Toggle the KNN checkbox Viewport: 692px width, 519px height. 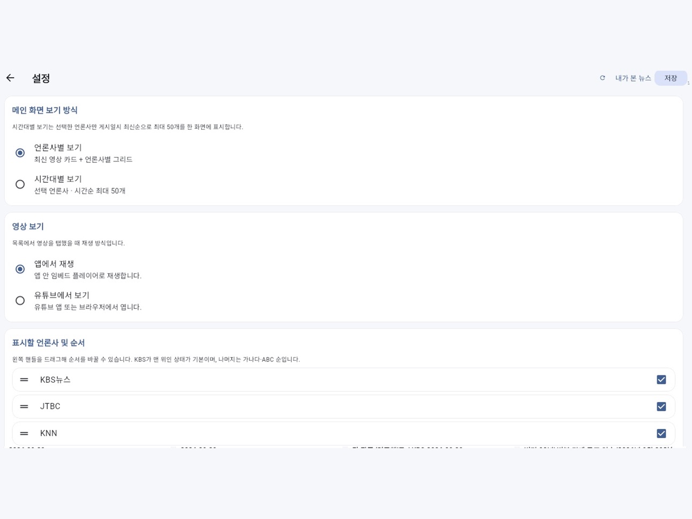(x=661, y=433)
